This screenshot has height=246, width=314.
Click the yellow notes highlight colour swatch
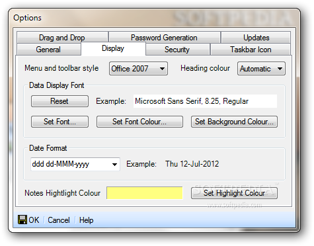145,193
